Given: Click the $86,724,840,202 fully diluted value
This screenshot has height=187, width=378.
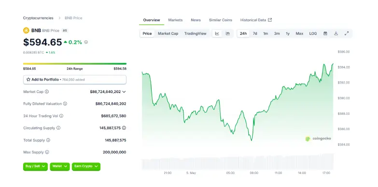Looking at the screenshot, I should click(x=111, y=104).
